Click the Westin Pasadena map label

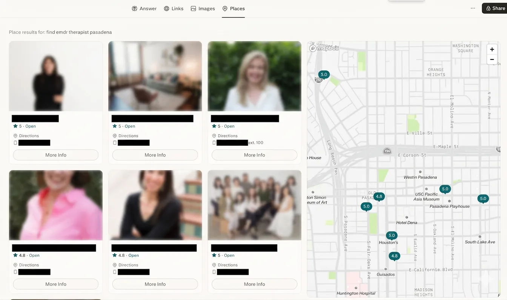[x=420, y=177]
